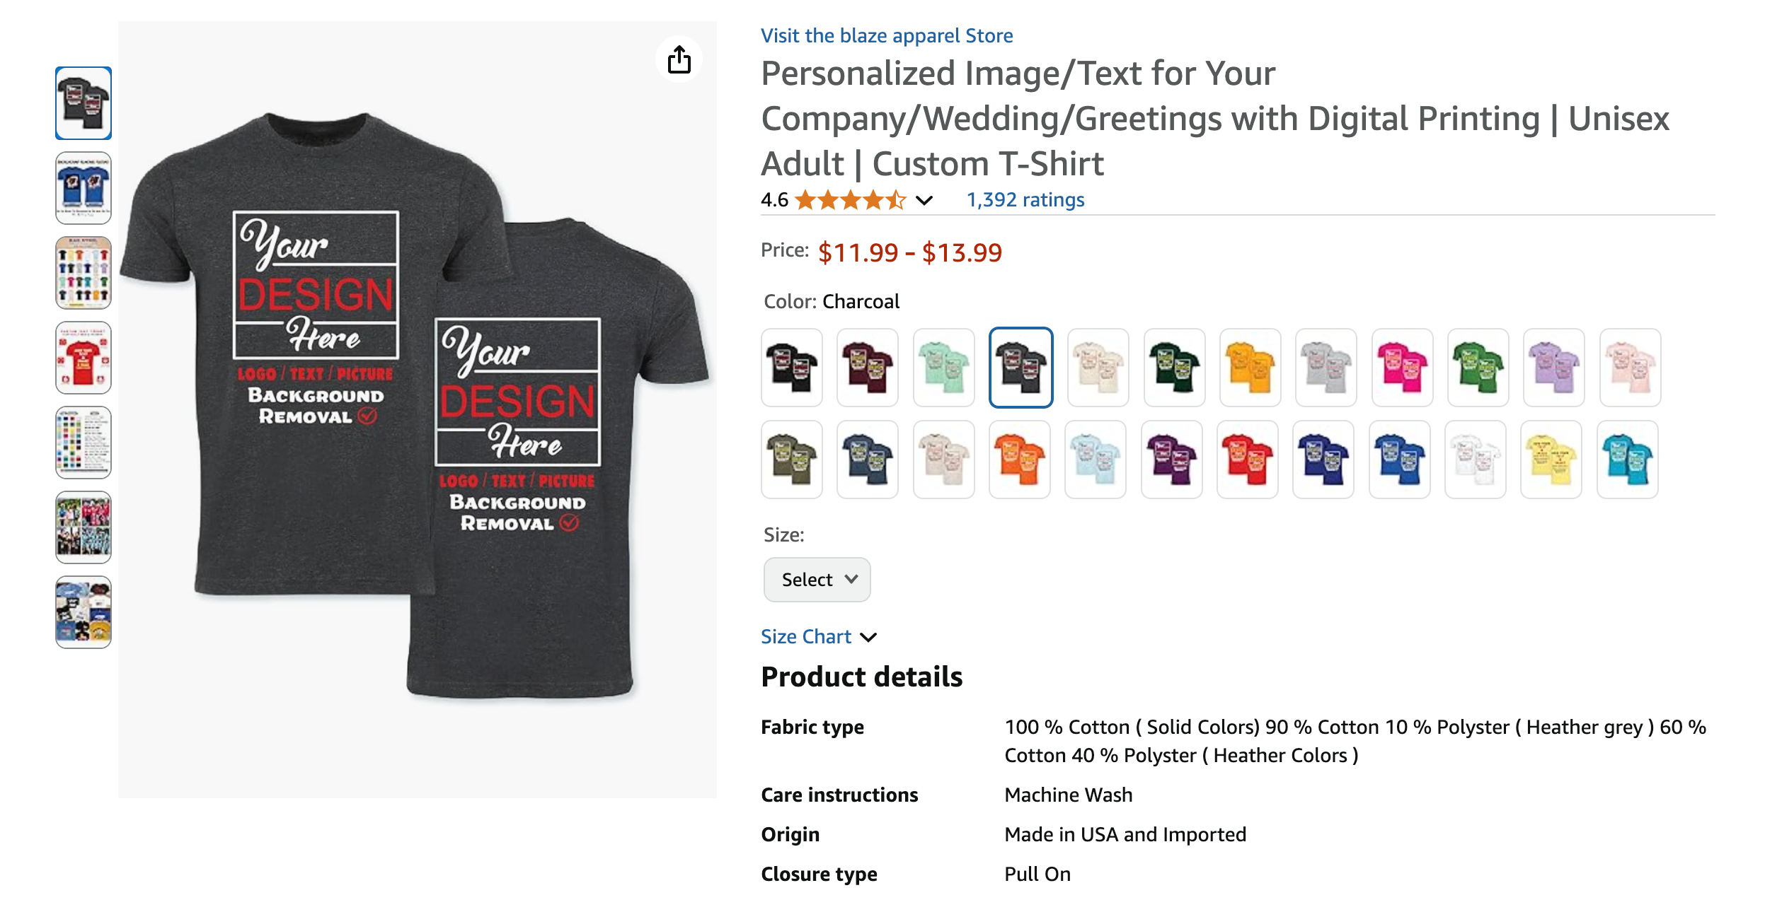Show the red shirt thumbnail image
Screen dimensions: 1765x912
click(x=84, y=358)
